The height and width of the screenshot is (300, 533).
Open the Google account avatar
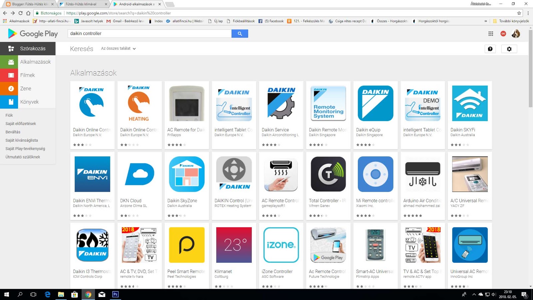point(516,34)
